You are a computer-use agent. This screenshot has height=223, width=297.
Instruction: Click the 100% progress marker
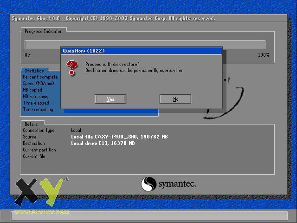click(x=264, y=55)
